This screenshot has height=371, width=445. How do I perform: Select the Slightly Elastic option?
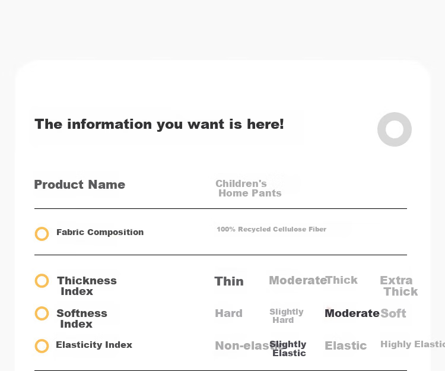[288, 348]
